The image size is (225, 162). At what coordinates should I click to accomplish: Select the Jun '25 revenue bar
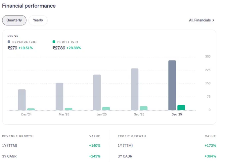tap(97, 92)
